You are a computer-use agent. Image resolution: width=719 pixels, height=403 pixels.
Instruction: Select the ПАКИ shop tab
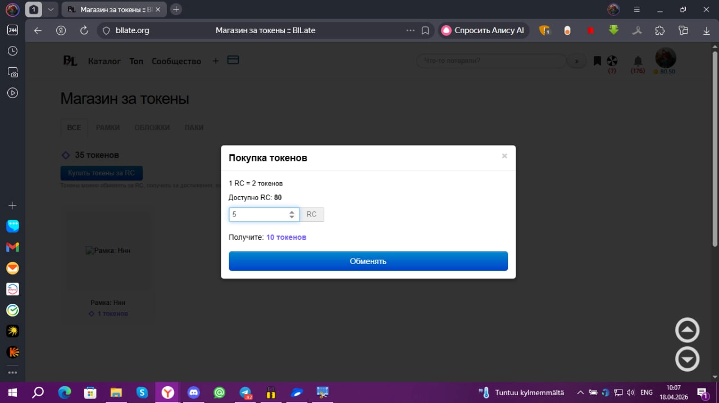tap(194, 127)
